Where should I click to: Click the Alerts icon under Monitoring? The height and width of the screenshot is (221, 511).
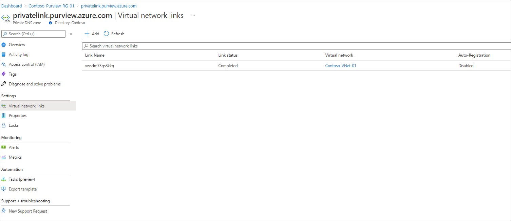pyautogui.click(x=4, y=147)
